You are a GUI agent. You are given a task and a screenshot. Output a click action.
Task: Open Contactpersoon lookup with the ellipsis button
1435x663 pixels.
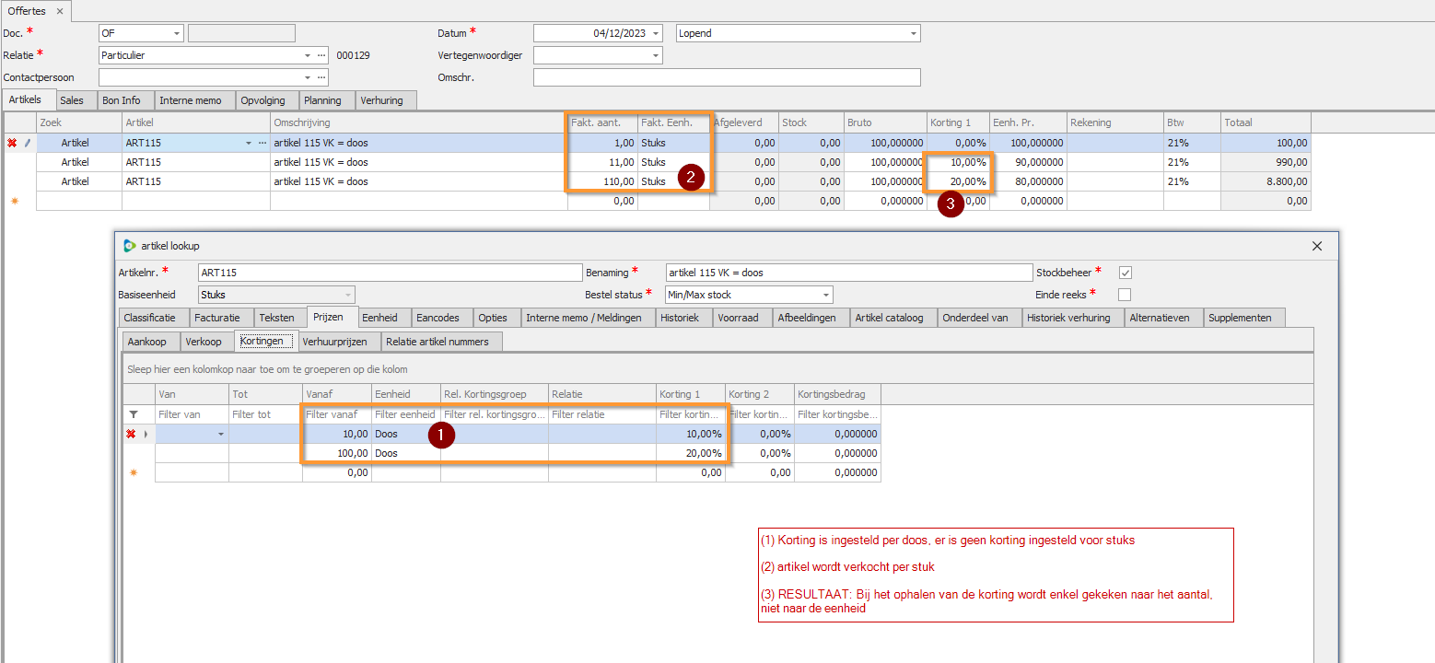321,77
